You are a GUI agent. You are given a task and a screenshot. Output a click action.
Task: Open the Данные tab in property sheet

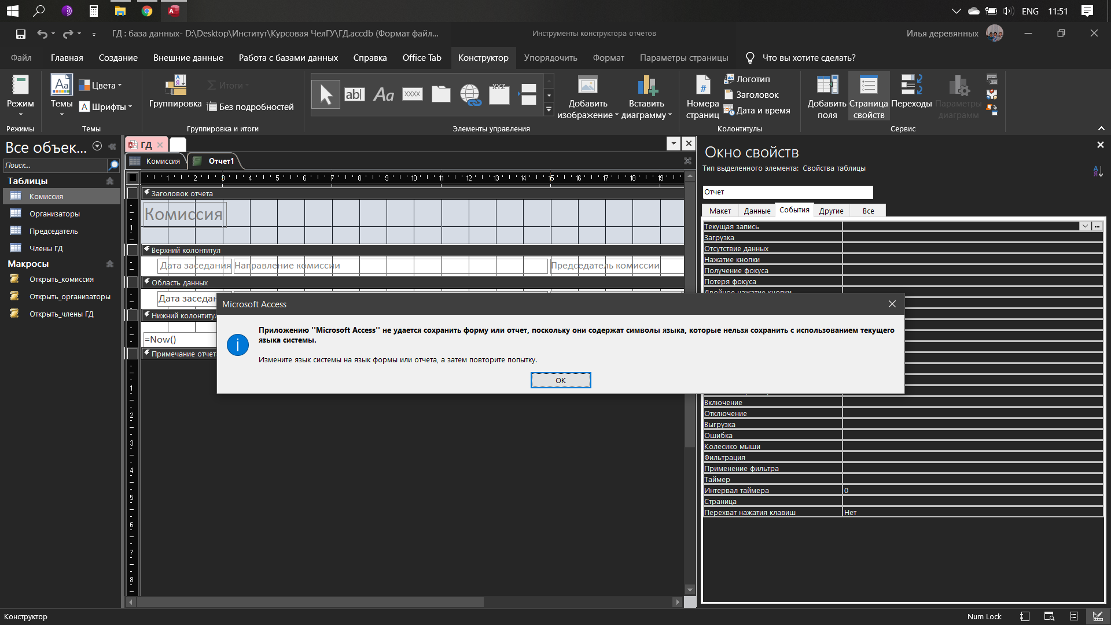(757, 211)
